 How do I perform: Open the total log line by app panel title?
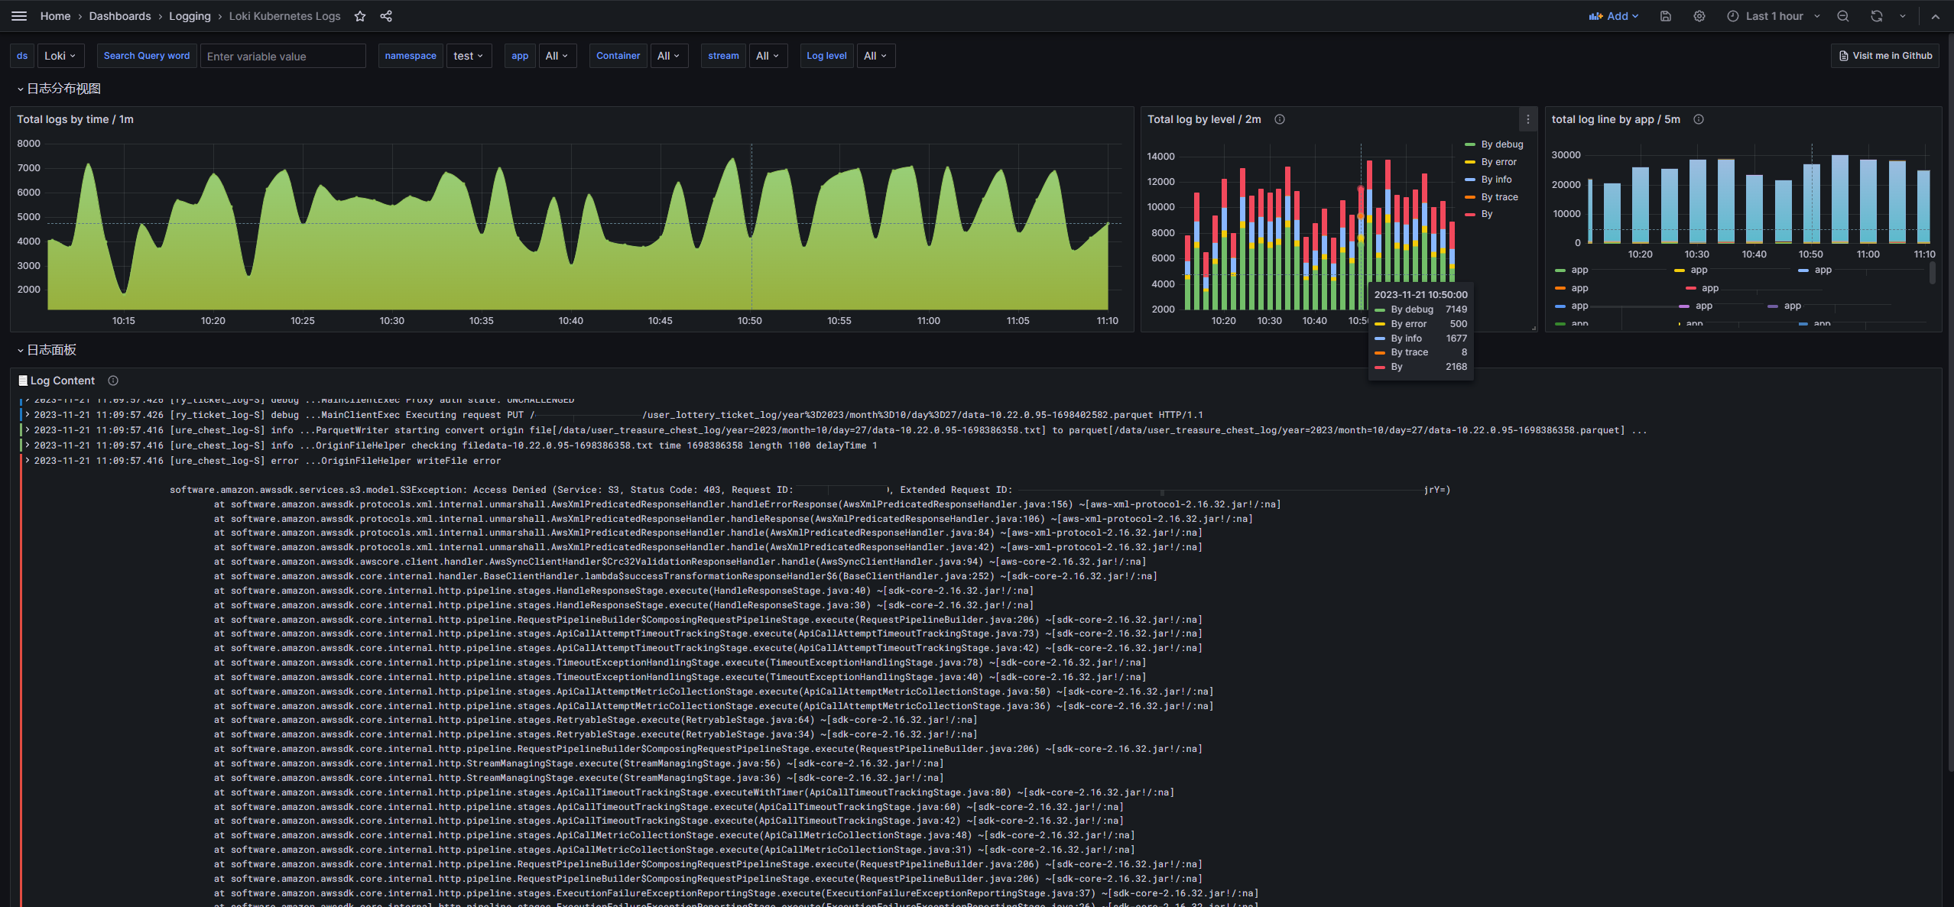(x=1616, y=119)
